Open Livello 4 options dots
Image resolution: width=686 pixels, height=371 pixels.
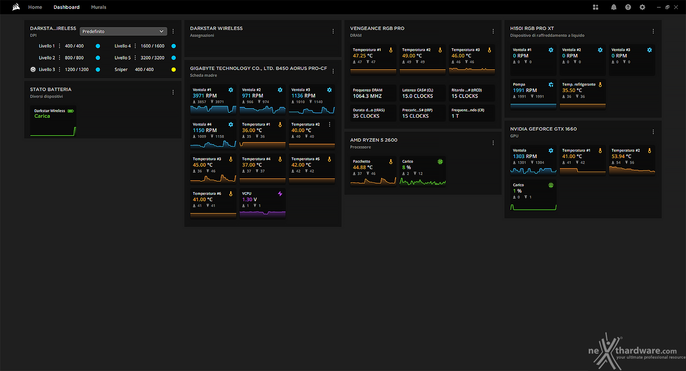pos(135,46)
